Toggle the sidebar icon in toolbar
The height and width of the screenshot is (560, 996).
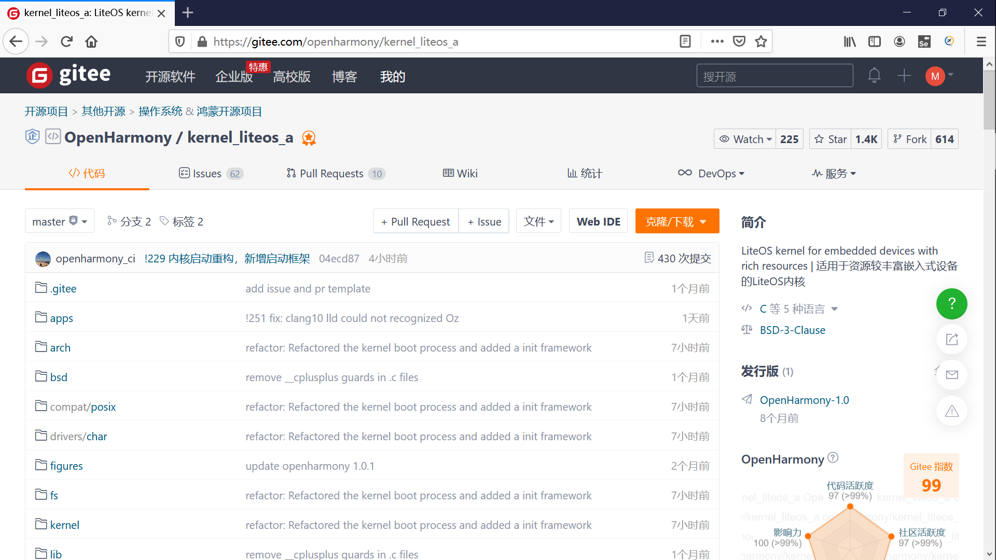(x=874, y=41)
